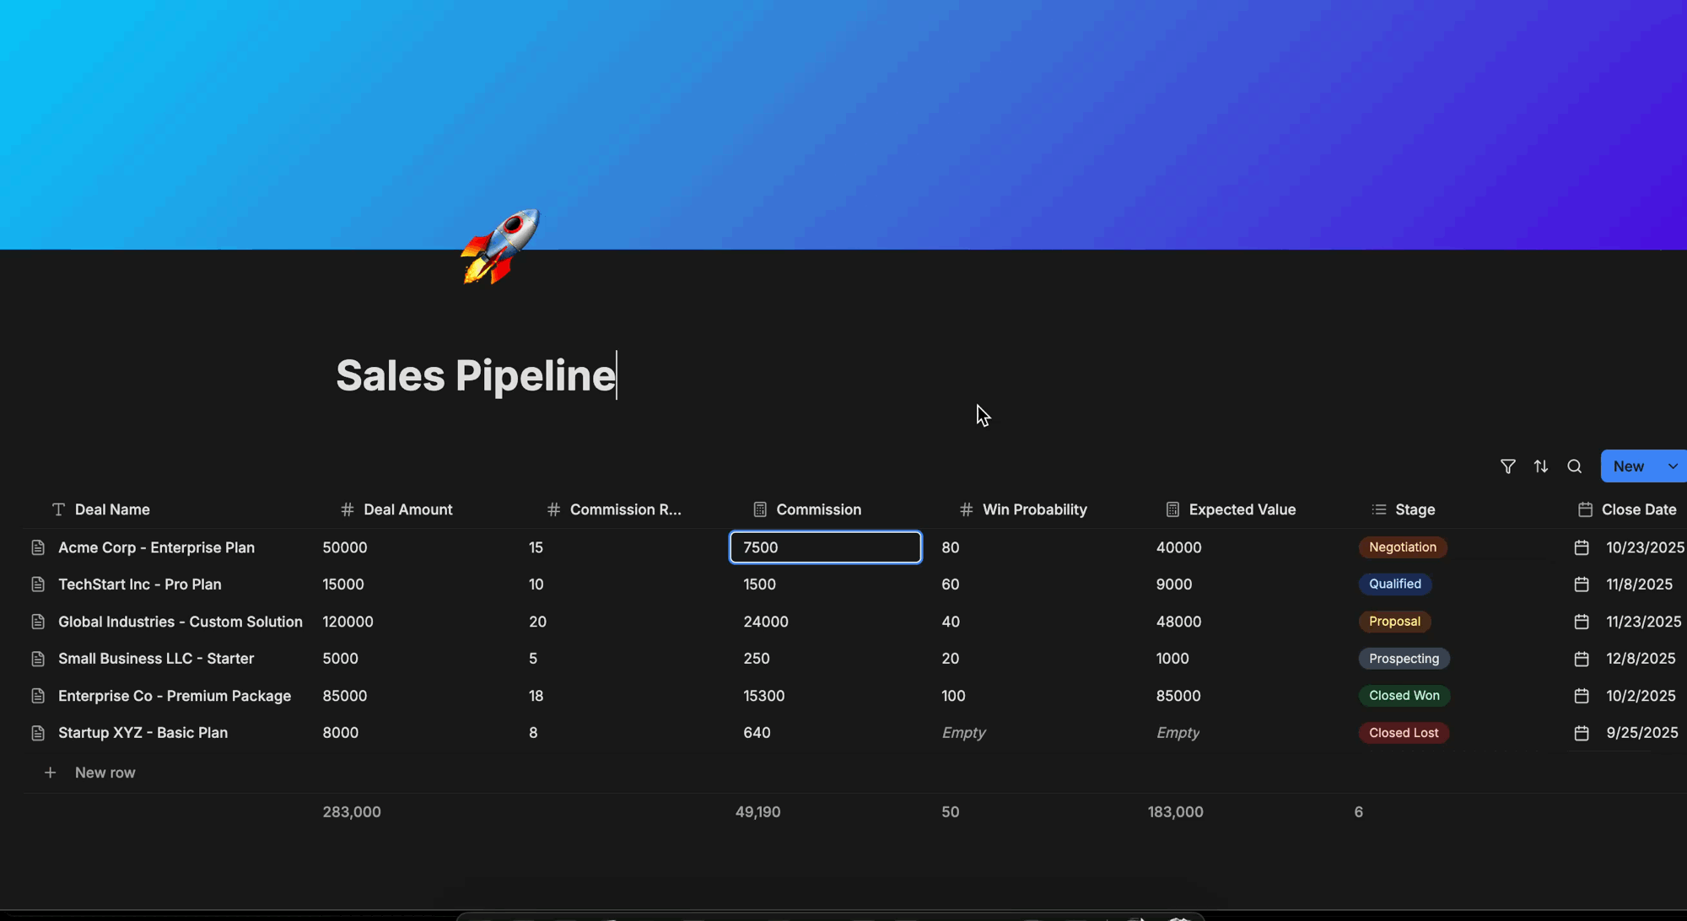
Task: Click the Expected Value column header
Action: click(x=1241, y=509)
